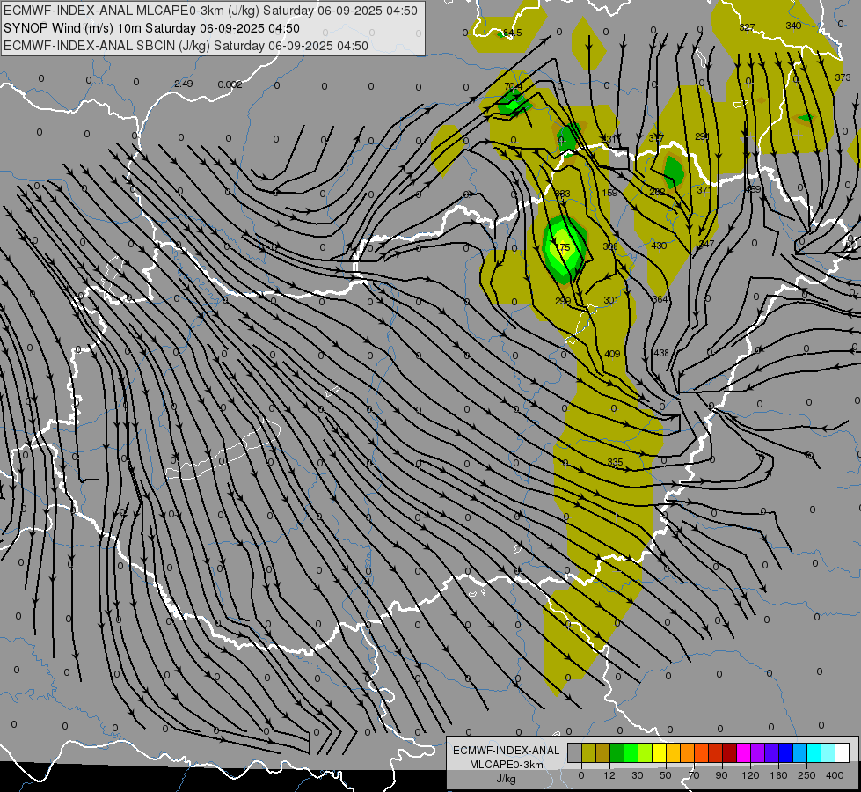Click the map value 301
Image resolution: width=861 pixels, height=792 pixels.
click(611, 300)
